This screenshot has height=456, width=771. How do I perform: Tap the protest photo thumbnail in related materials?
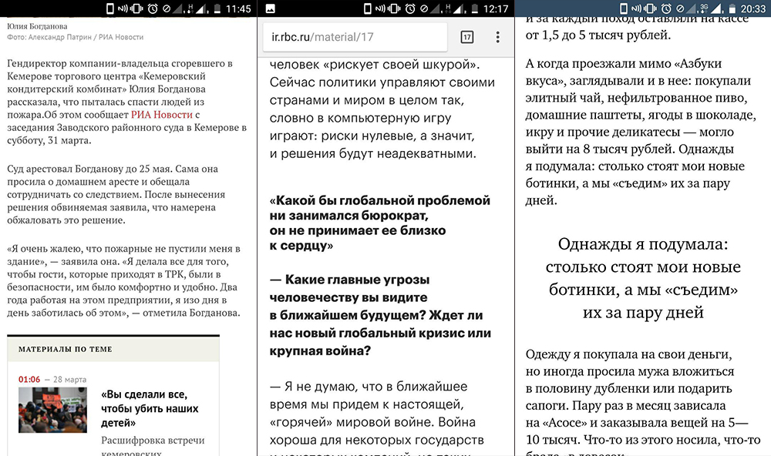pyautogui.click(x=52, y=410)
